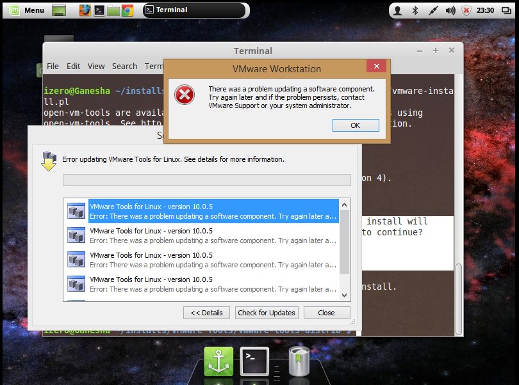Click the 23:30 clock in panel
Image resolution: width=519 pixels, height=385 pixels.
(x=485, y=11)
